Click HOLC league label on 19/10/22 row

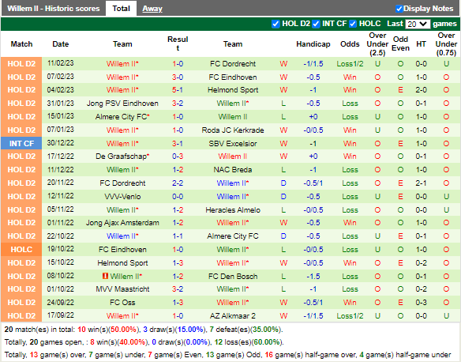(21, 249)
